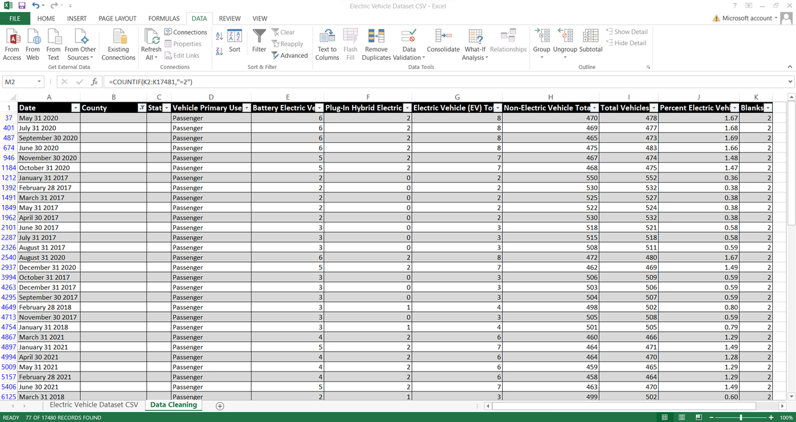The height and width of the screenshot is (422, 796).
Task: Switch to the FORMULAS ribbon tab
Action: (164, 19)
